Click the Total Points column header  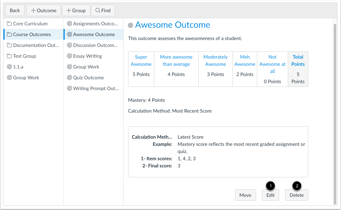point(298,61)
